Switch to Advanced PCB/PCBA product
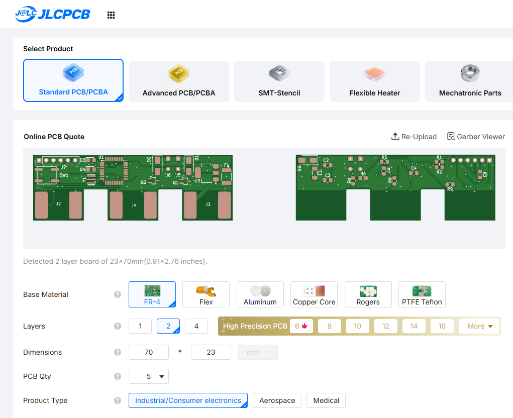Viewport: 513px width, 418px height. [179, 81]
